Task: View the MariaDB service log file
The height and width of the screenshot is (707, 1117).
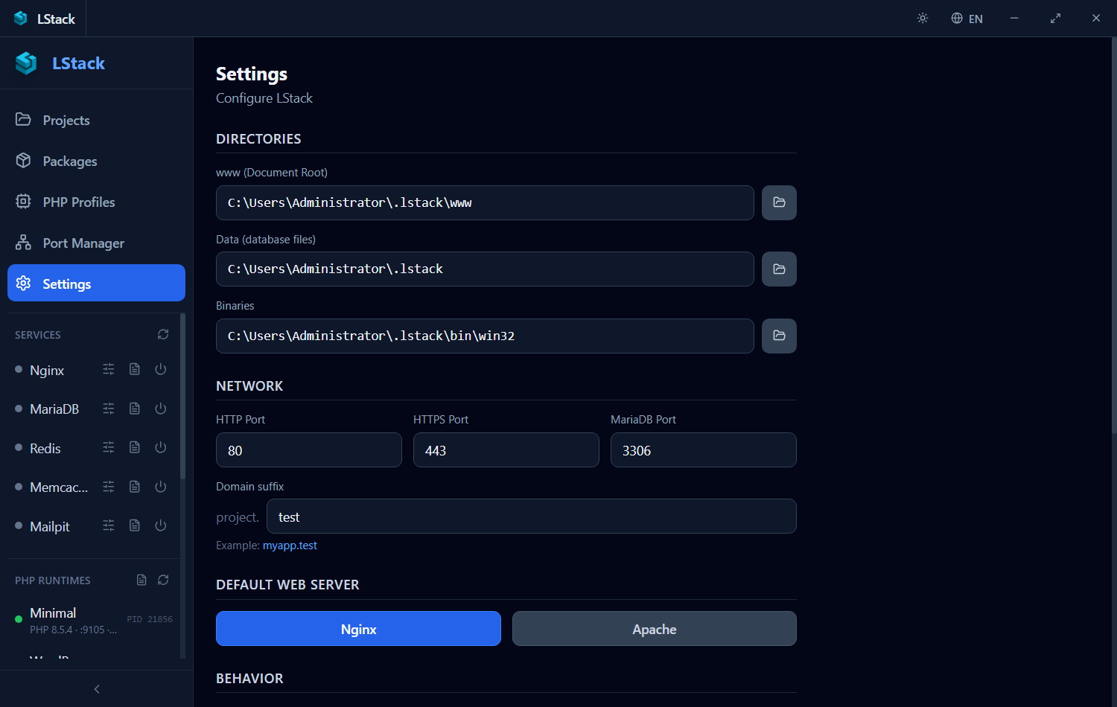Action: (135, 409)
